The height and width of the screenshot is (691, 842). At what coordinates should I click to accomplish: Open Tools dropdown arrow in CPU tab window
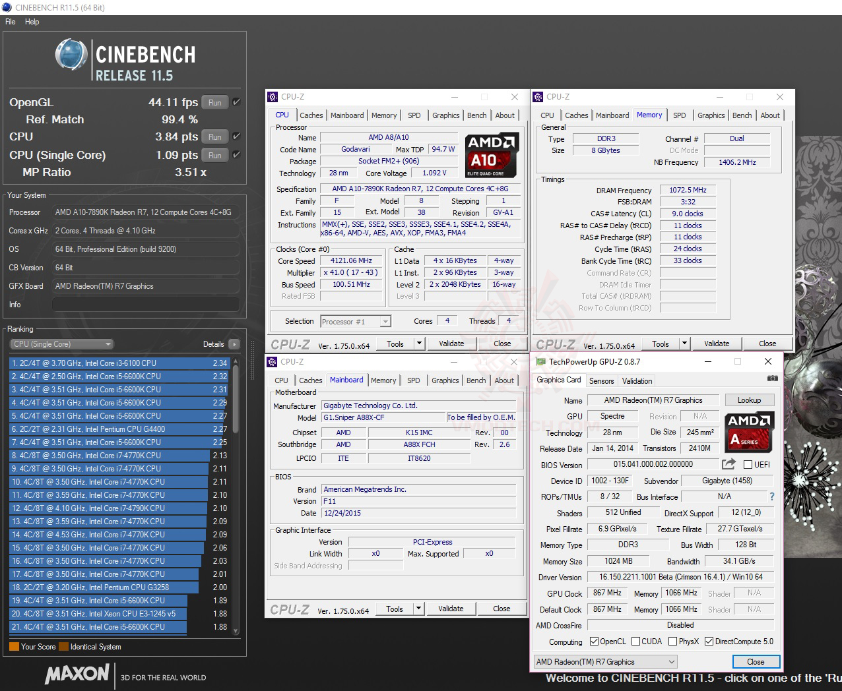[x=419, y=344]
